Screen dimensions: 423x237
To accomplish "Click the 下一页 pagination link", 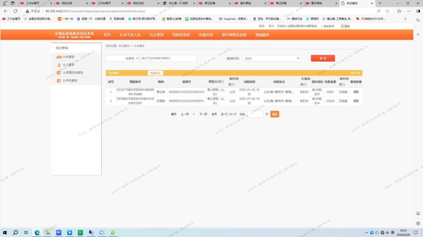I will [203, 114].
